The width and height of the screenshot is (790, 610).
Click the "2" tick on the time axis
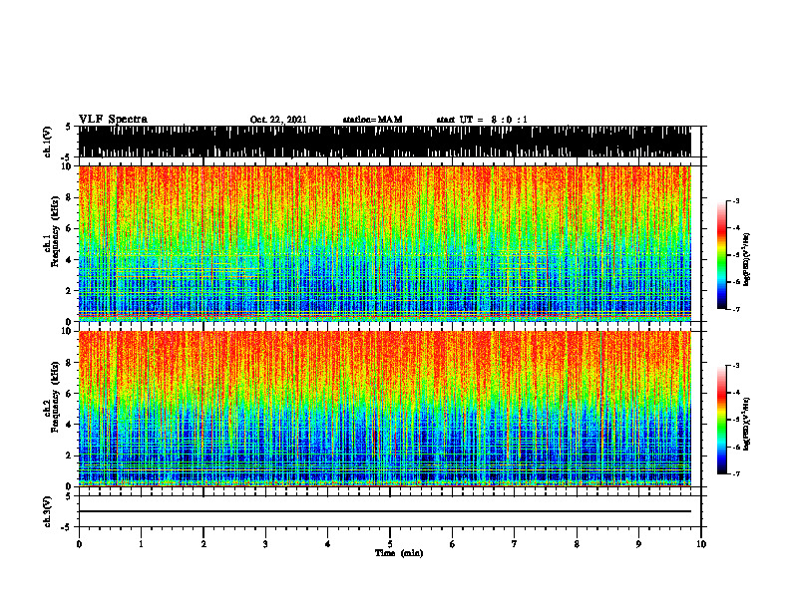[203, 544]
